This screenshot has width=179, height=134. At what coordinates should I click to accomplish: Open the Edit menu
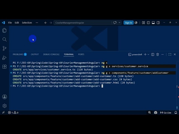[x=17, y=23]
